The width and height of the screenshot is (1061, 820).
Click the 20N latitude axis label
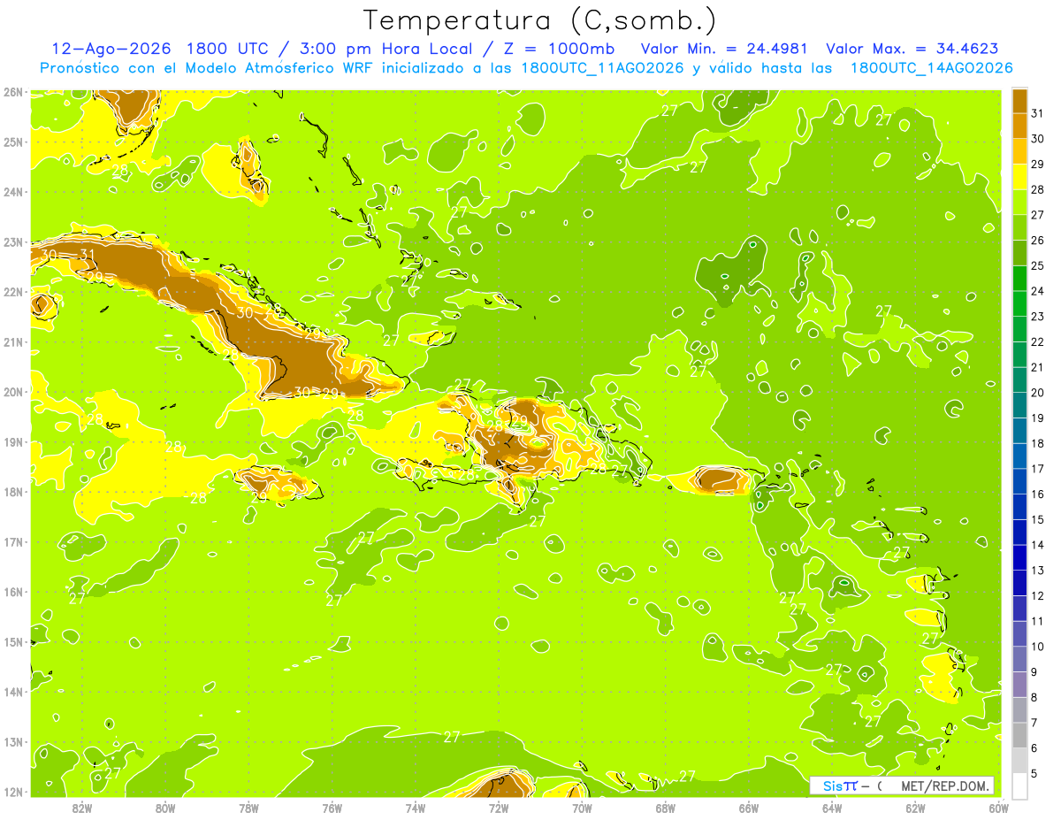pyautogui.click(x=12, y=392)
